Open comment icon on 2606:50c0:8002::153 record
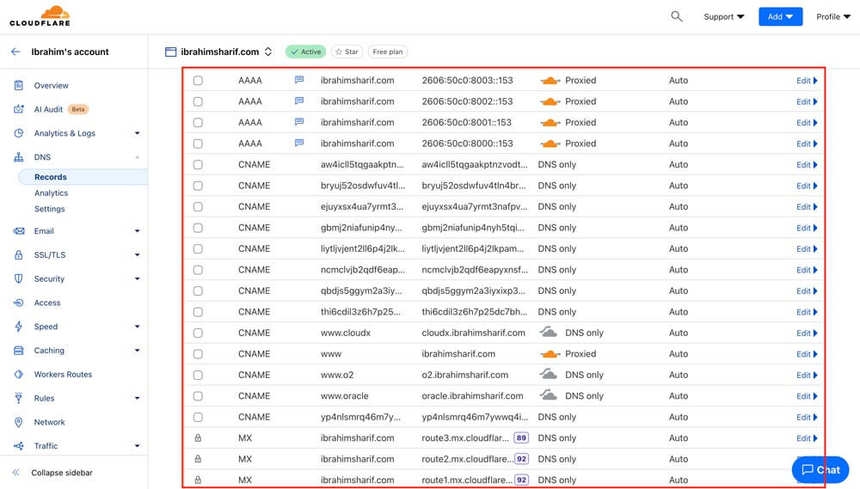 [299, 101]
